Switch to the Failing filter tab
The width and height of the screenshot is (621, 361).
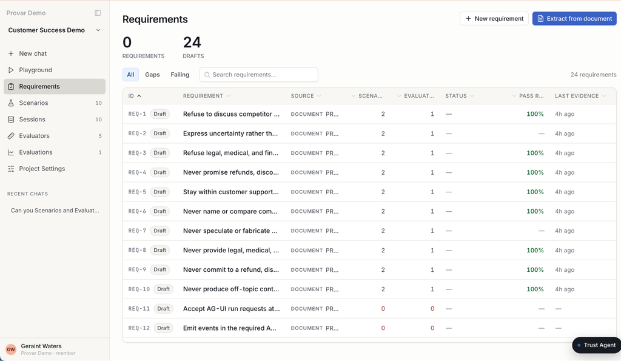point(180,75)
